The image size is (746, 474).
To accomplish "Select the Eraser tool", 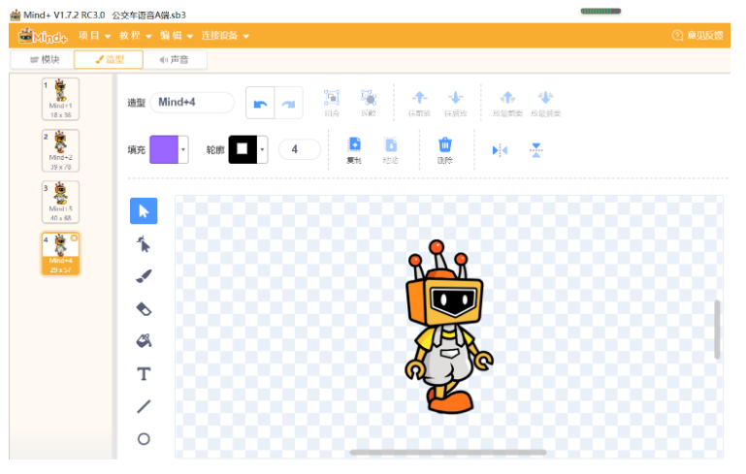I will 144,309.
